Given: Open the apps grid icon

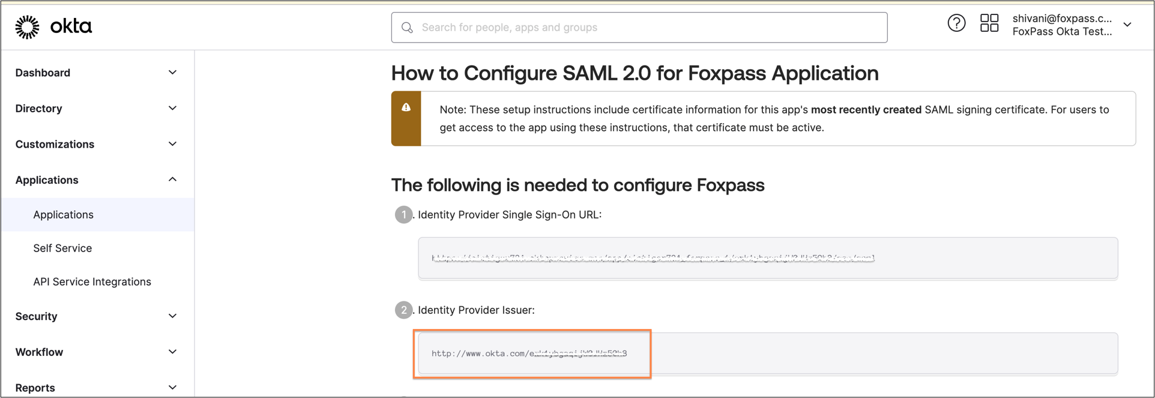Looking at the screenshot, I should coord(989,23).
